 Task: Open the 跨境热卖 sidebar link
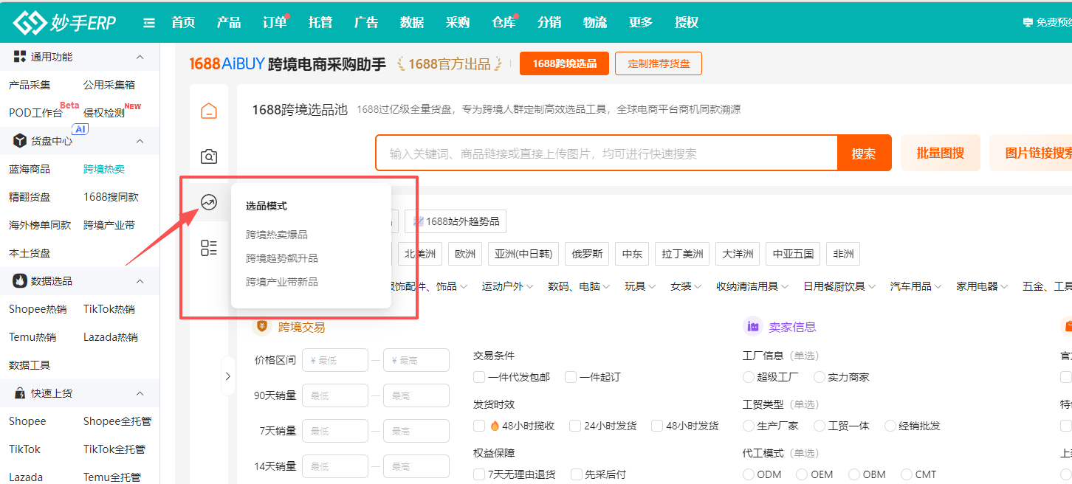[x=104, y=169]
